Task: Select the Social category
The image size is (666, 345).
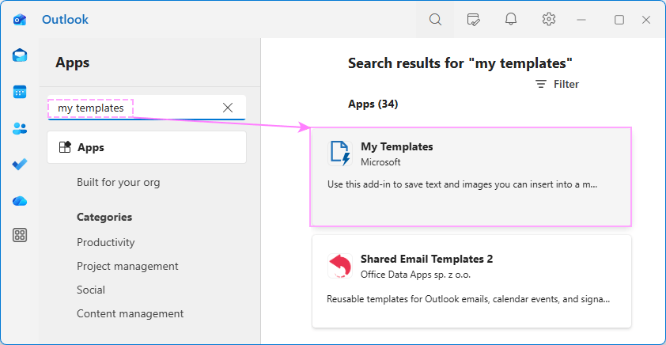Action: (91, 290)
